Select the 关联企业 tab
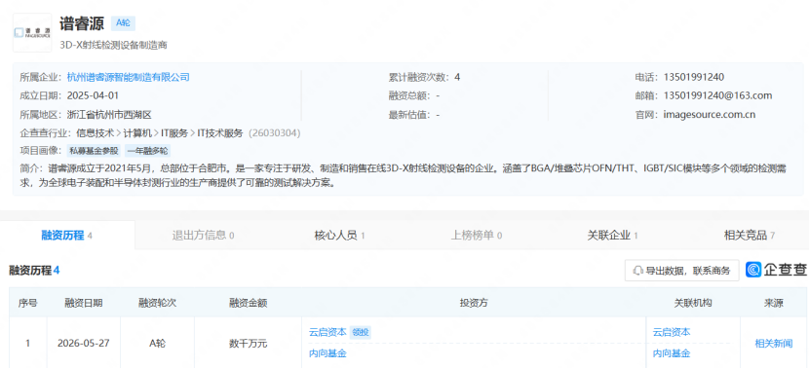 click(612, 236)
